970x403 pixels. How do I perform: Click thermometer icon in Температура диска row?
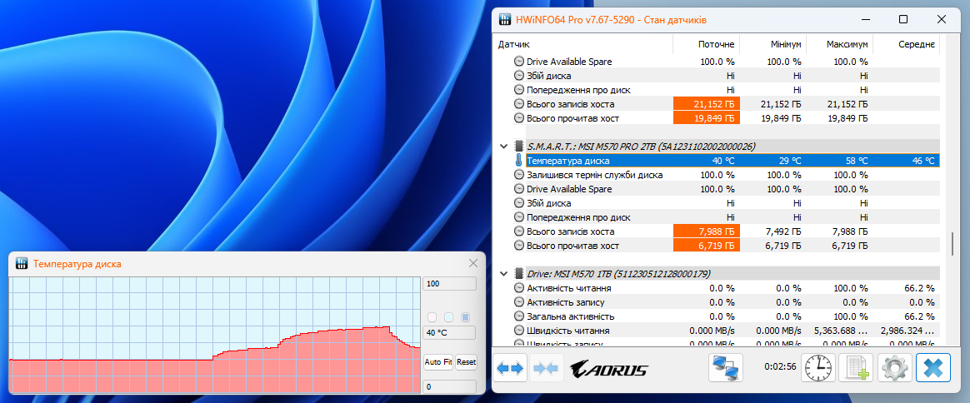518,161
